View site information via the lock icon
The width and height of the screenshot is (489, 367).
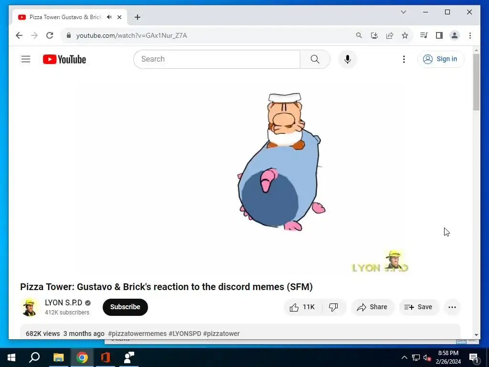click(x=69, y=35)
